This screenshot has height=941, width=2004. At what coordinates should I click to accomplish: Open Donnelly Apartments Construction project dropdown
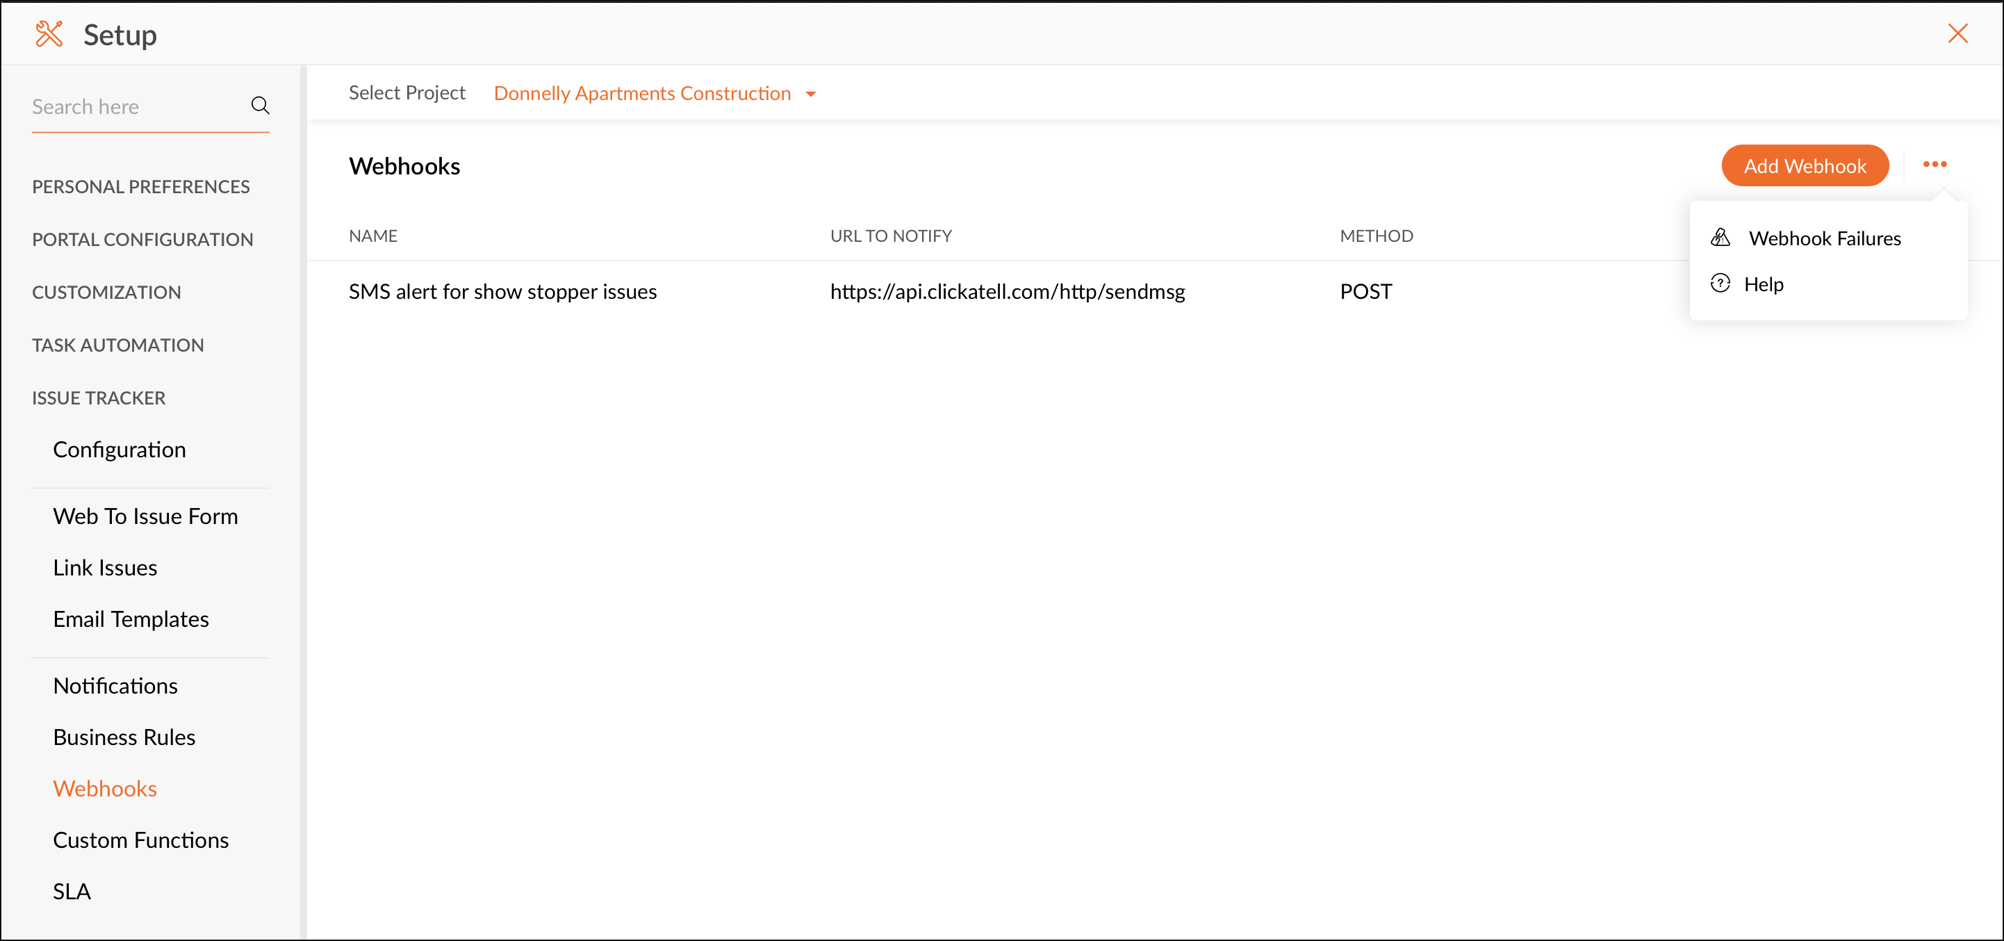tap(642, 93)
